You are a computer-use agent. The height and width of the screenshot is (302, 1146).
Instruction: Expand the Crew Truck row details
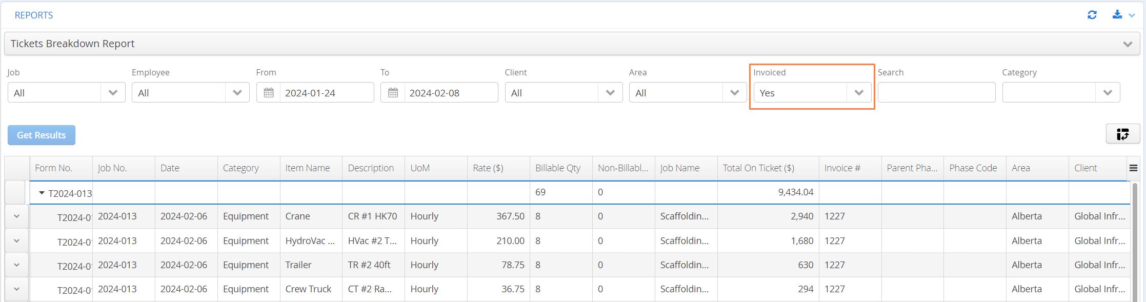(17, 289)
